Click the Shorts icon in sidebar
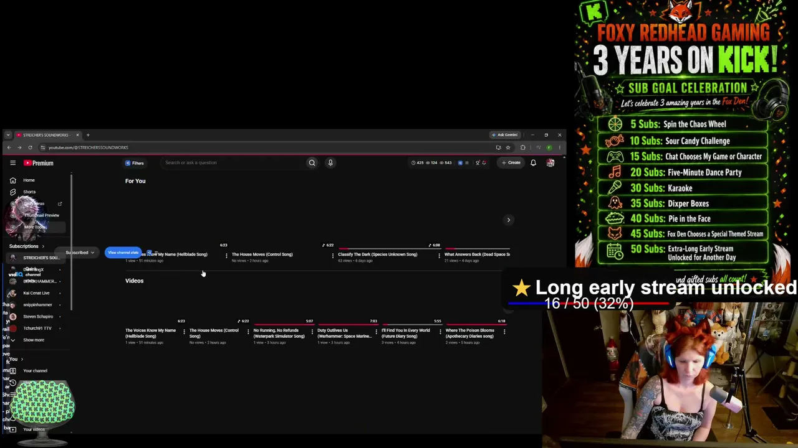The width and height of the screenshot is (798, 448). point(12,192)
